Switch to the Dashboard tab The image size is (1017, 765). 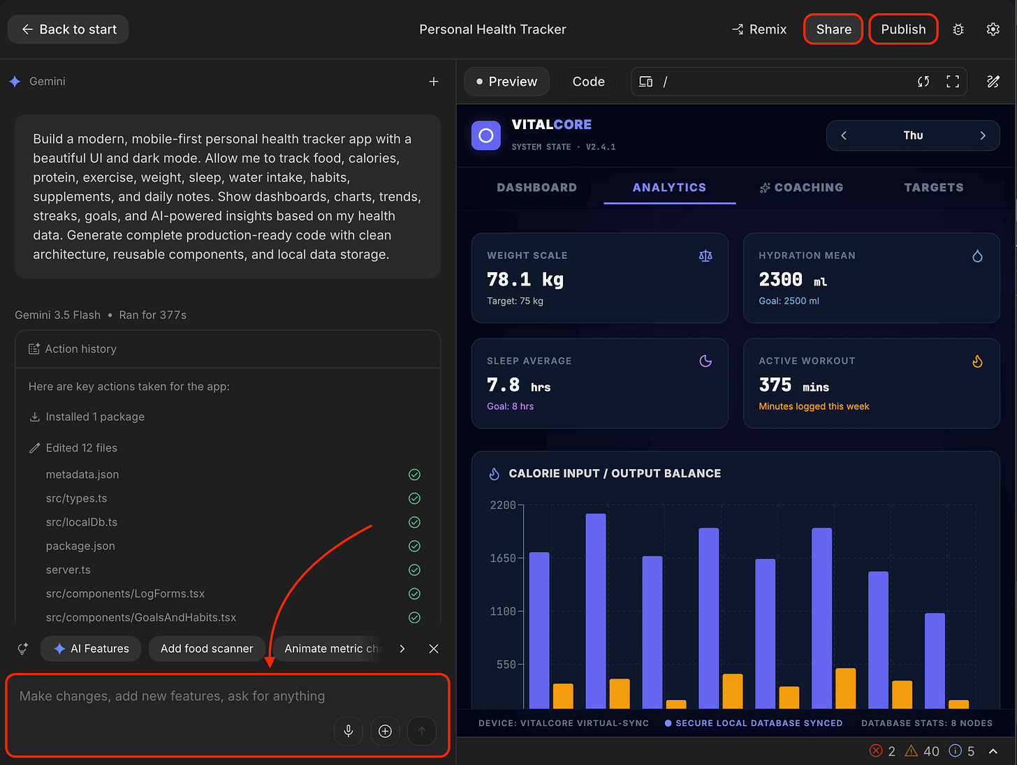click(x=537, y=187)
